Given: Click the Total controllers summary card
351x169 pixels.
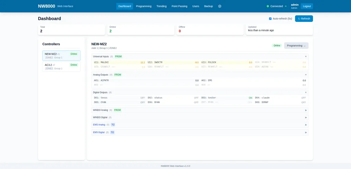Looking at the screenshot, I should (x=71, y=29).
